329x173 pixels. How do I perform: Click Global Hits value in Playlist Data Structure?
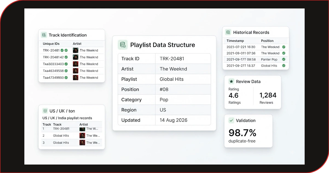point(172,79)
